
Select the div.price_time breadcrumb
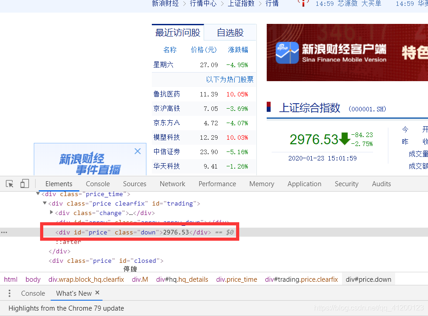[x=237, y=279]
